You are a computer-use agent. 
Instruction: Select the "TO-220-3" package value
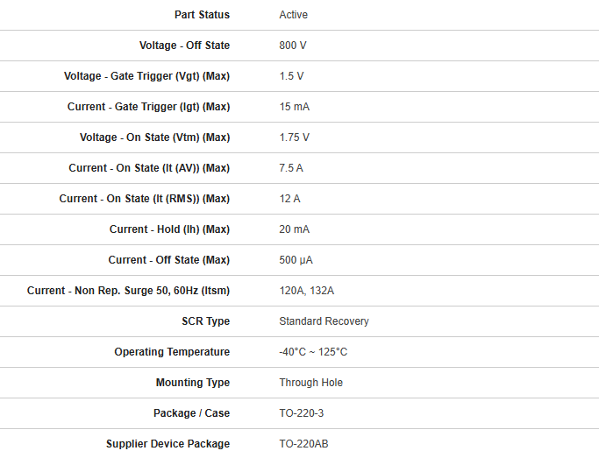302,413
